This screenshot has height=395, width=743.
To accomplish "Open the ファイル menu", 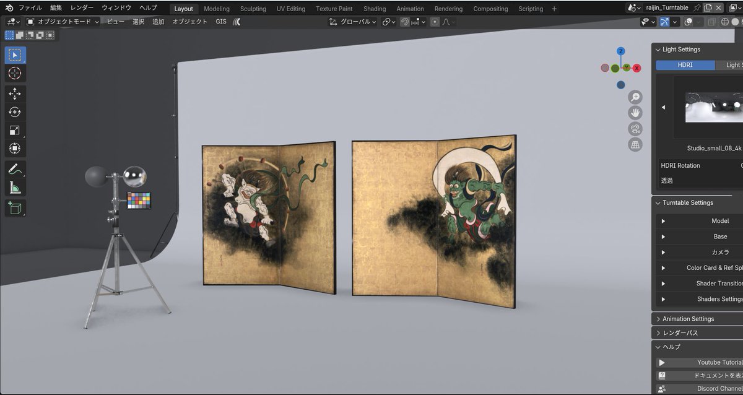I will [x=30, y=8].
